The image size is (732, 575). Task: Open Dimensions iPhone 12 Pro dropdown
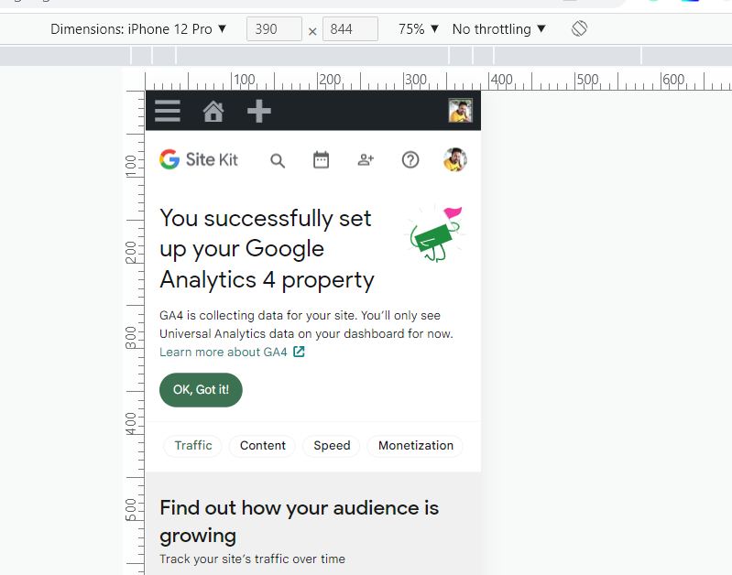point(138,29)
